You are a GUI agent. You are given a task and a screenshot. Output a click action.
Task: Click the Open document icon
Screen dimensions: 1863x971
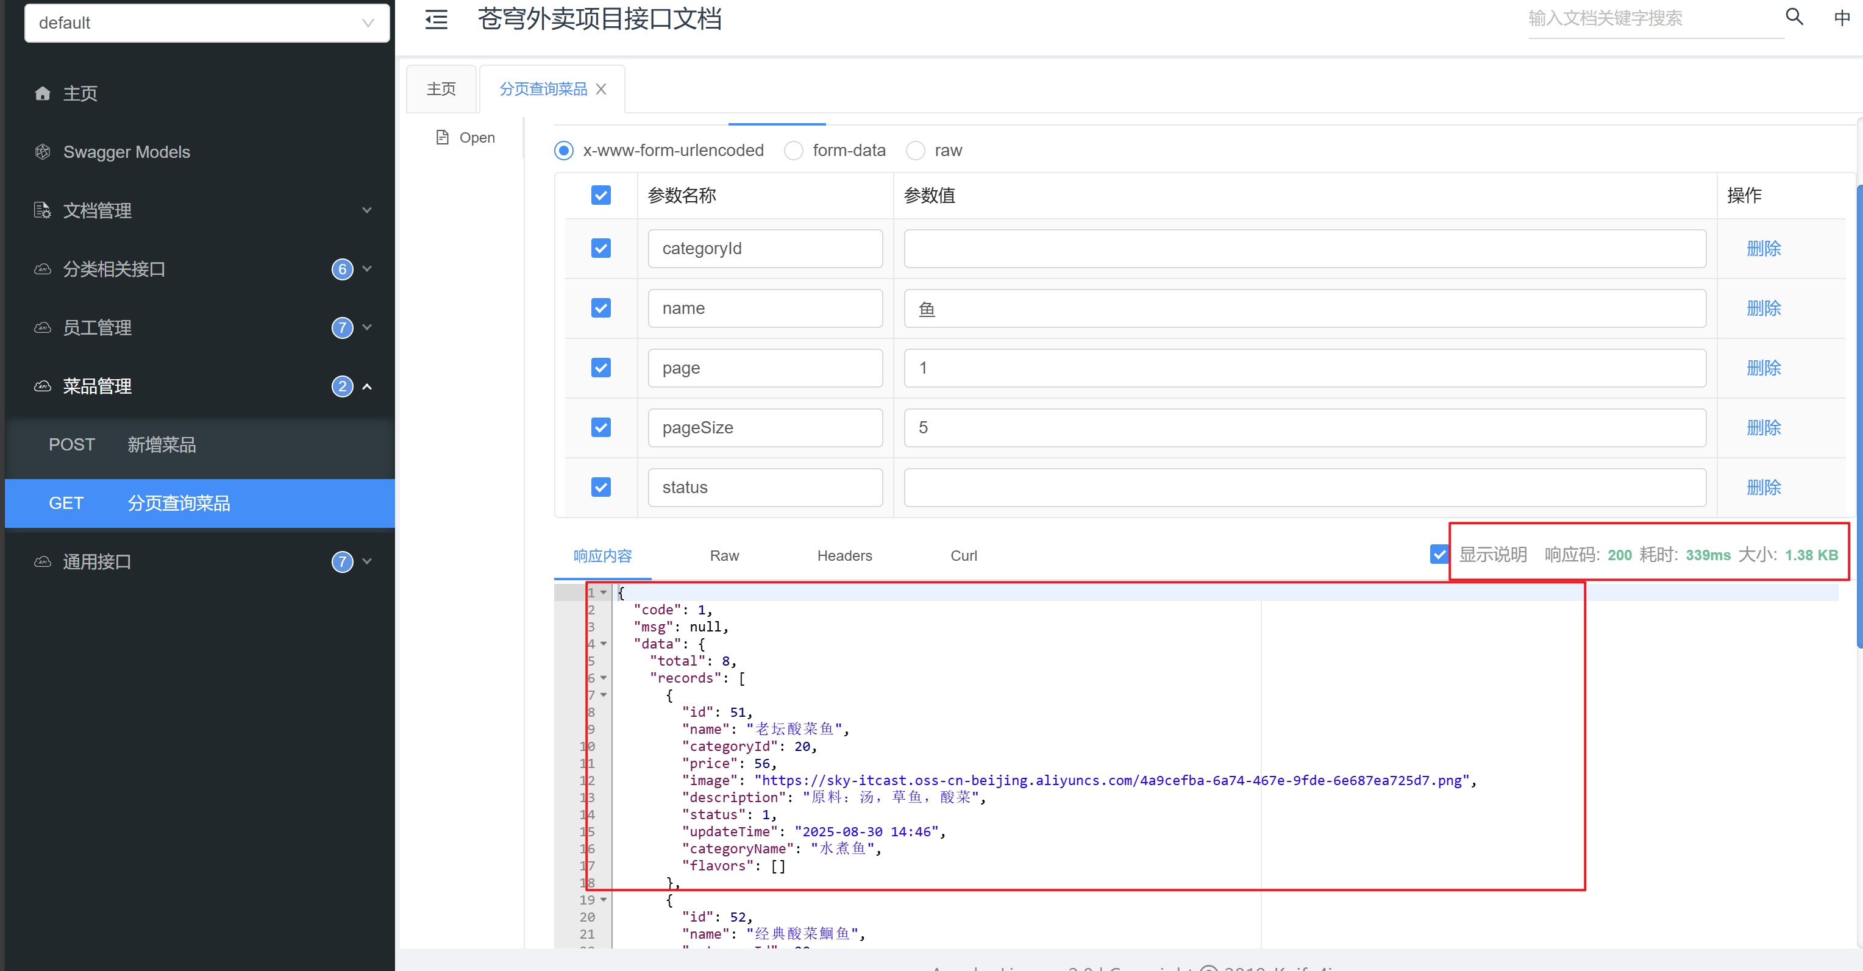coord(443,137)
